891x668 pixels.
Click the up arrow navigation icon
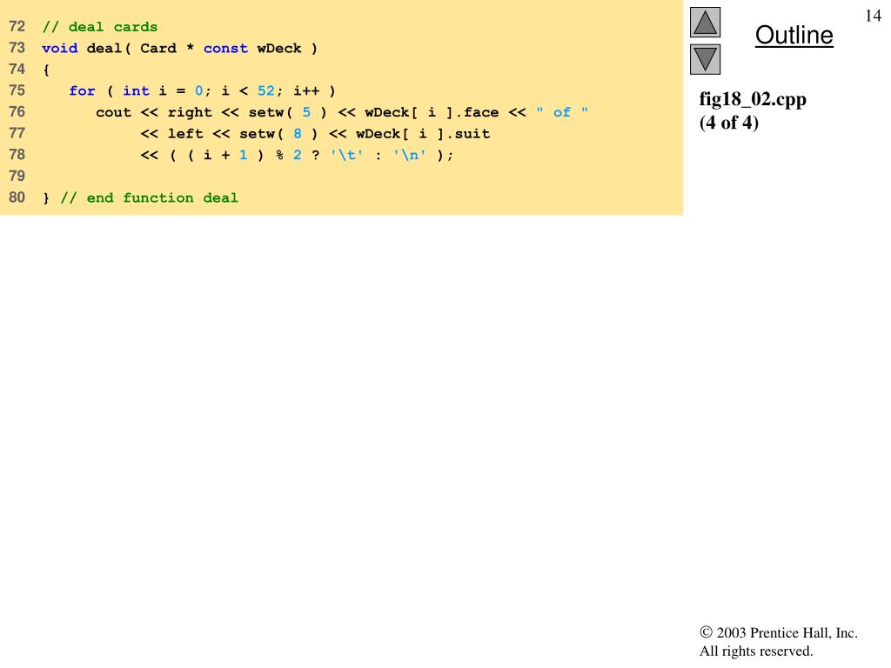[705, 22]
